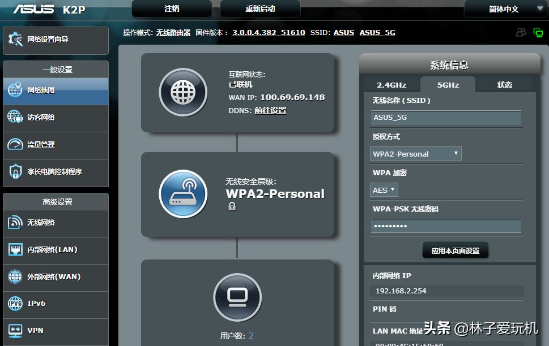Open the WPA 加密 AES dropdown
Viewport: 549px width, 346px height.
(384, 190)
